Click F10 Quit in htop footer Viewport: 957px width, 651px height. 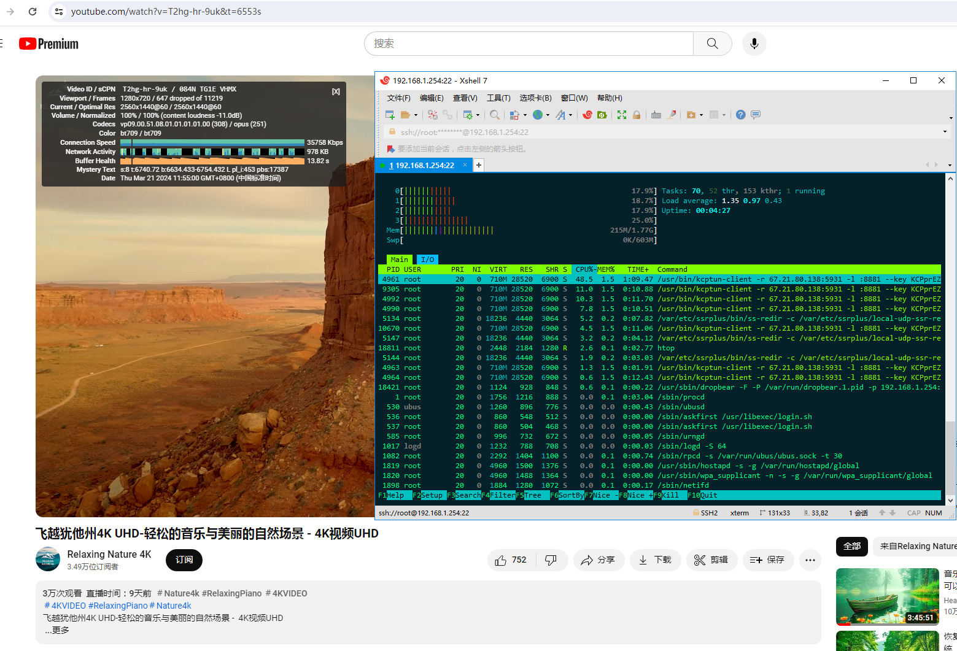coord(702,495)
